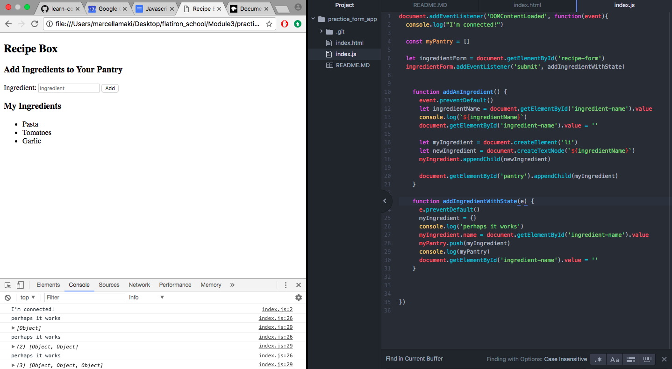Expand the (3) [Object, Object, Object] console entry
The height and width of the screenshot is (369, 672).
[13, 365]
